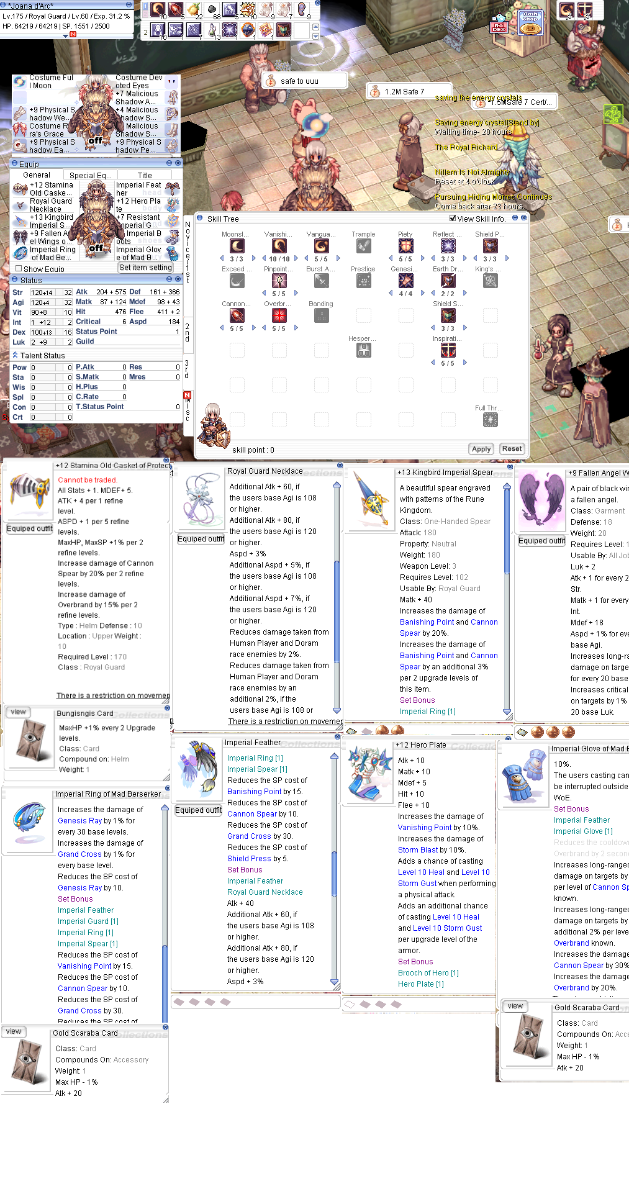Viewport: 629px width, 1181px height.
Task: Click Equiped outfit button under Old Casket icon
Action: [x=29, y=528]
